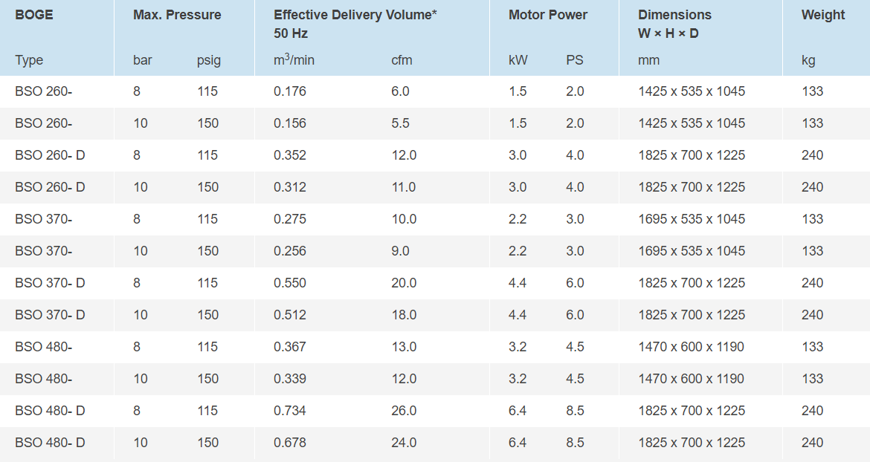Click BSO 260- type in the 0.176 row
Screen dimensions: 870x462
[x=43, y=91]
